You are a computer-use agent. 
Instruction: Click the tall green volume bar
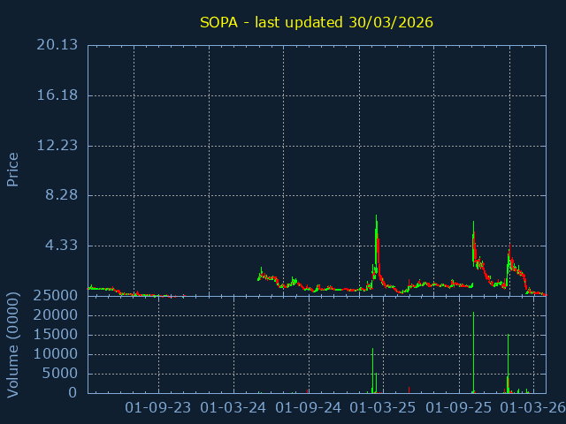pos(508,362)
